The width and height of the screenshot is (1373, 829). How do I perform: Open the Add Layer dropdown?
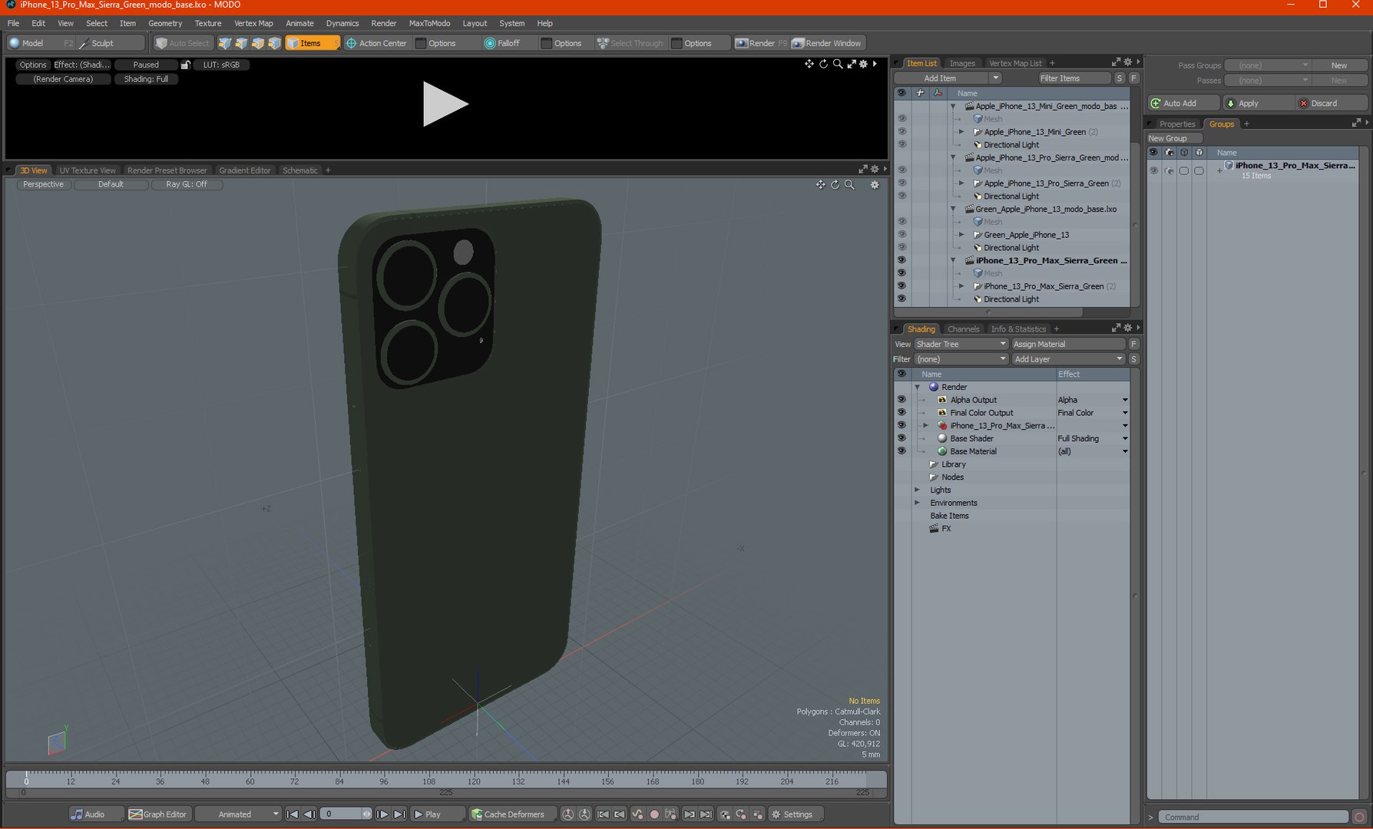[1067, 359]
